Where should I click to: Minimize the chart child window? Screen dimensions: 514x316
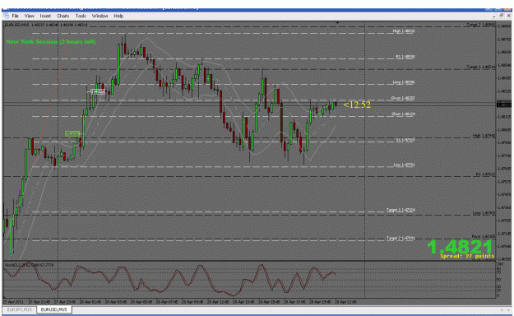point(494,16)
